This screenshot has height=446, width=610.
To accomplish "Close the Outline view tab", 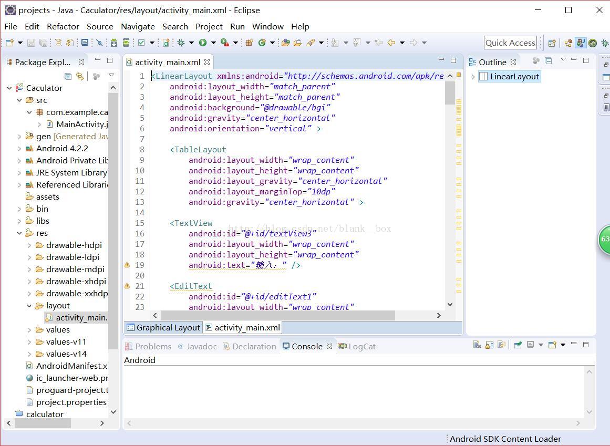I will point(513,62).
